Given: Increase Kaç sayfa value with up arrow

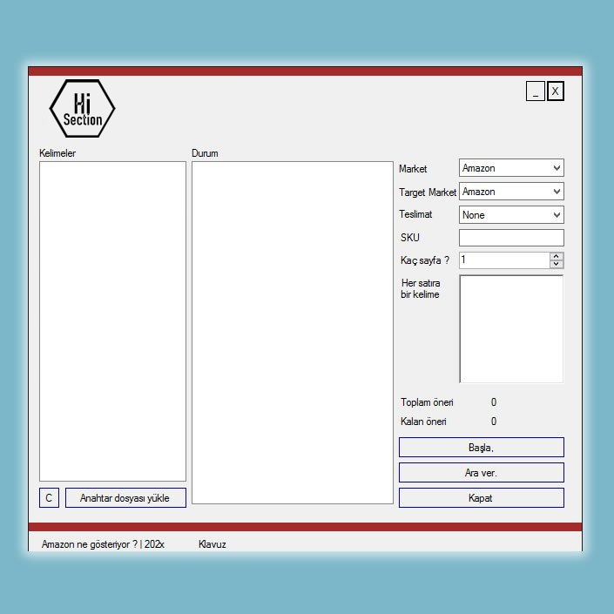Looking at the screenshot, I should pos(557,256).
